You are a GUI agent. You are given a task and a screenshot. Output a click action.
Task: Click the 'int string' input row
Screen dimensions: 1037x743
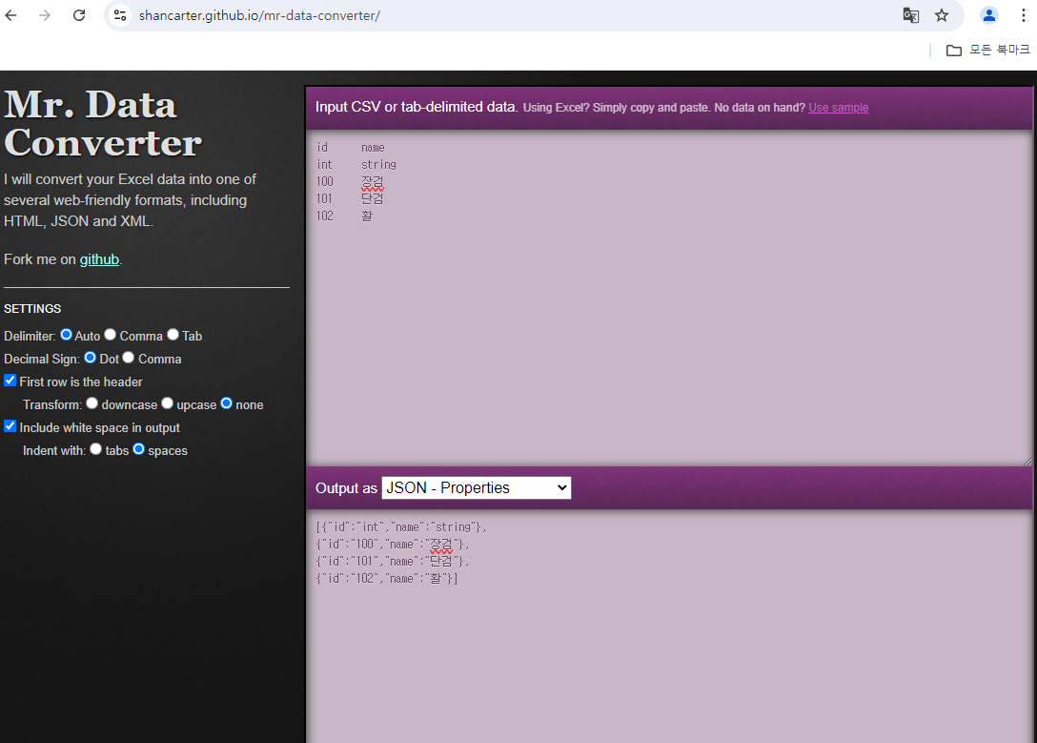[356, 164]
